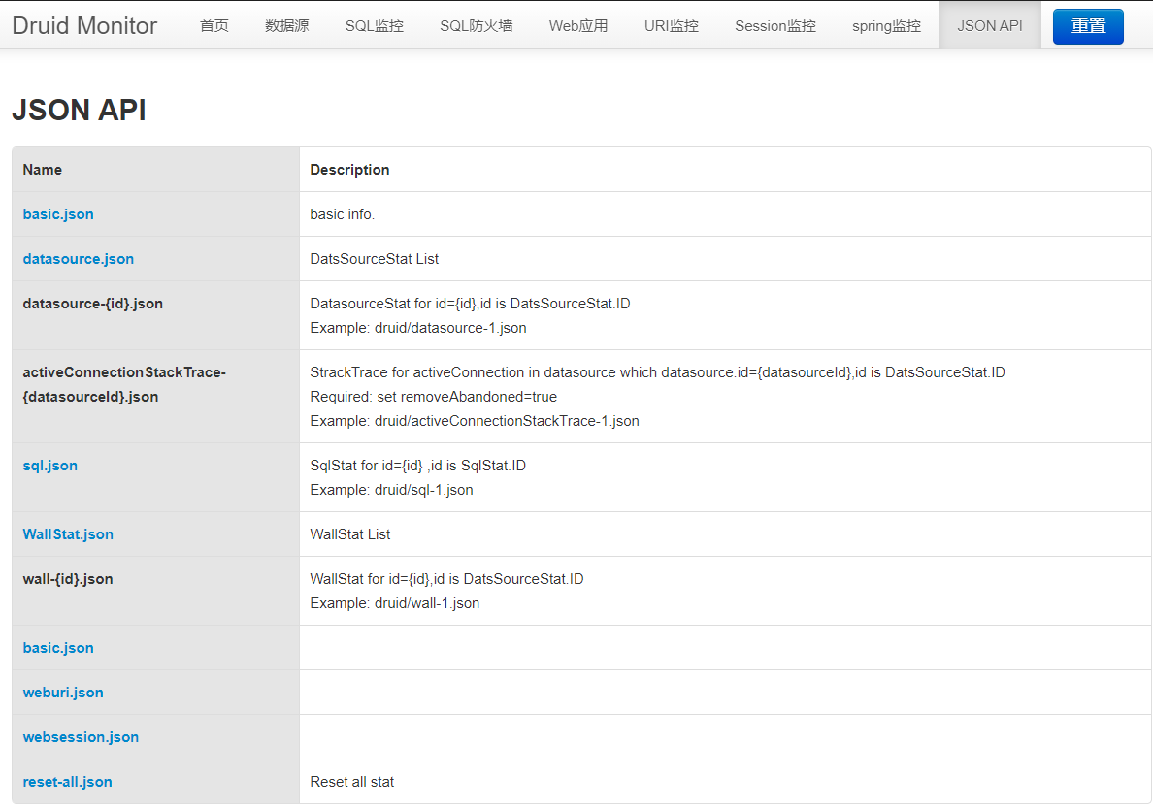Click 'Example: druid/activeConnectionStackTrace-1.json' text
This screenshot has height=807, width=1153.
coord(475,421)
